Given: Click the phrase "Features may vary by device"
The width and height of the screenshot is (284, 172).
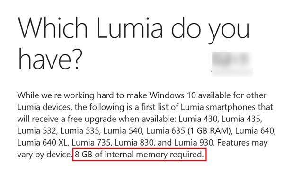Looking at the screenshot, I should click(142, 149).
